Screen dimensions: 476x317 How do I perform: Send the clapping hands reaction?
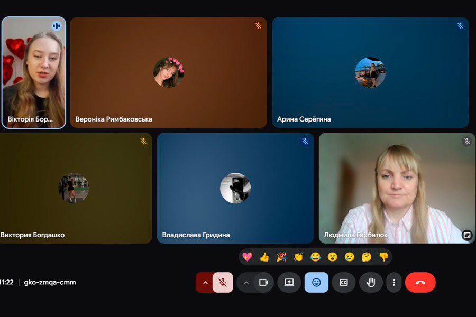(x=298, y=257)
